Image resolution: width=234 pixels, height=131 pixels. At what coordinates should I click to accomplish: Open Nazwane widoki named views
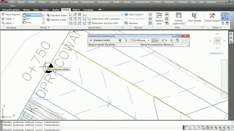point(56,20)
